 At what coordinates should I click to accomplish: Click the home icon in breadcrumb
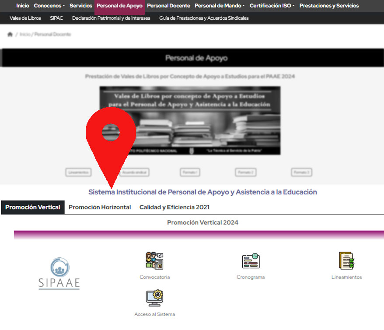10,35
